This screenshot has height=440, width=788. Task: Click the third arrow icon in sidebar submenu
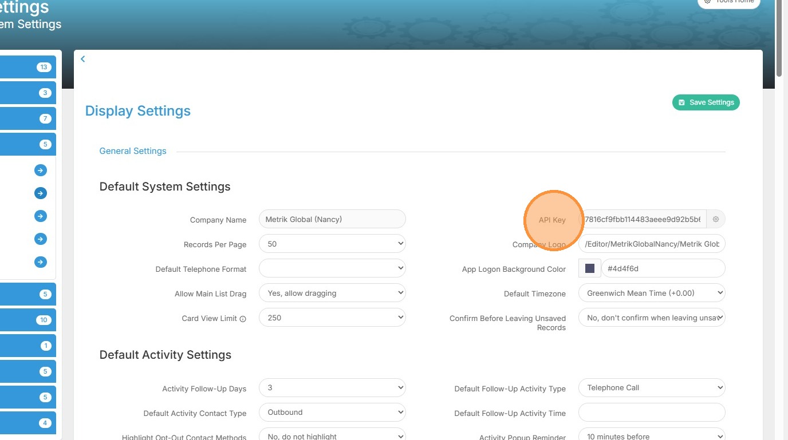tap(40, 216)
